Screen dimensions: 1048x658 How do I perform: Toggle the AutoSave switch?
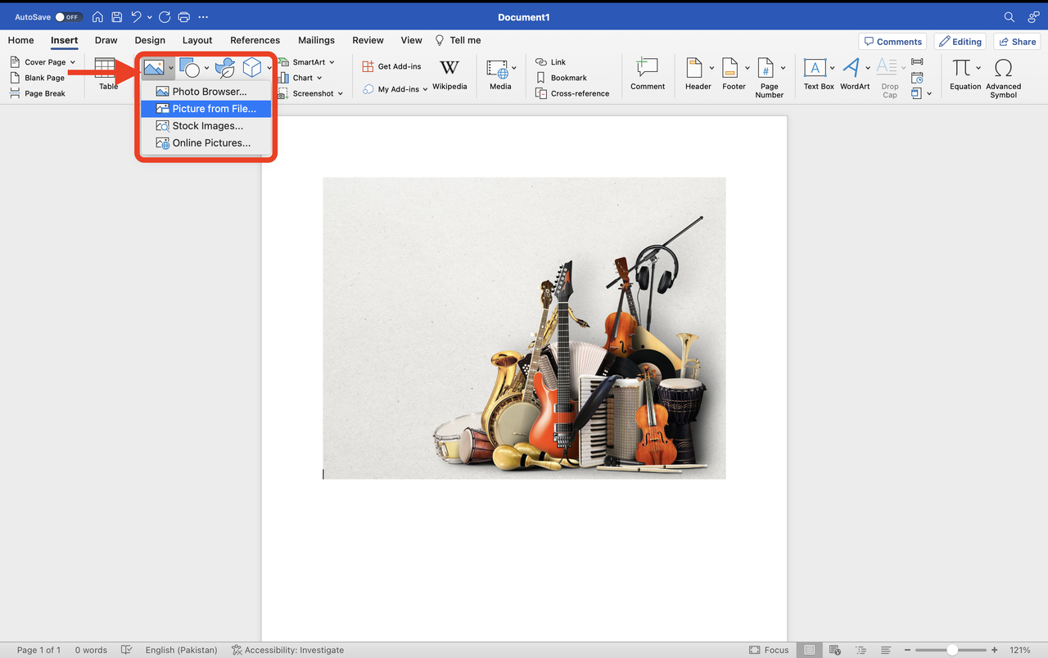coord(67,17)
